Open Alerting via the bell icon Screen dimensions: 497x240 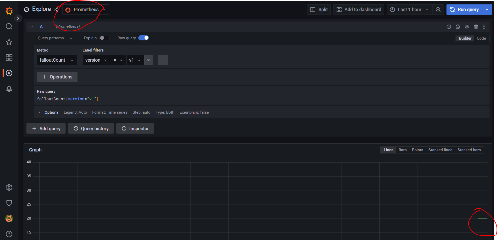(x=9, y=89)
